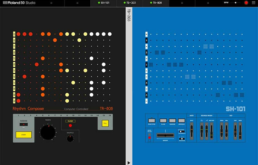Image resolution: width=258 pixels, height=165 pixels.
Task: Adjust the square wave source mixer slider
Action: pyautogui.click(x=202, y=131)
